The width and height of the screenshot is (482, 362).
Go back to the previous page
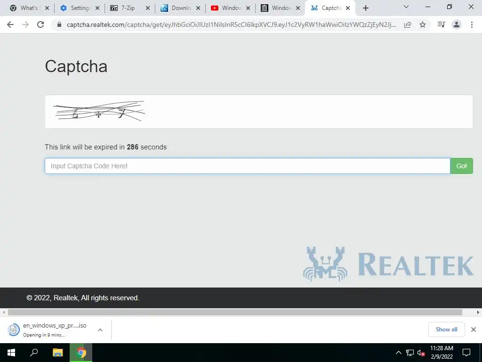click(x=10, y=25)
